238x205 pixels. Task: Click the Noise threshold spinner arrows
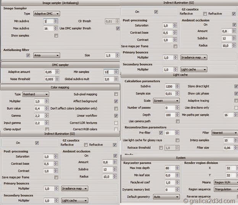[x=56, y=79]
